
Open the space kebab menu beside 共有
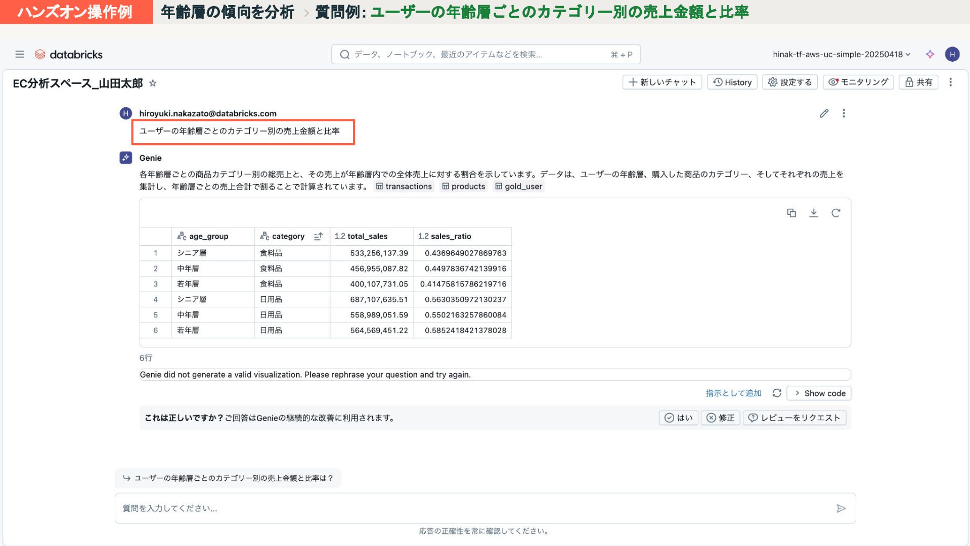(x=950, y=82)
